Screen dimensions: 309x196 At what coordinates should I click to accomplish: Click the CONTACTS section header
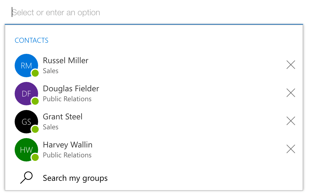click(32, 40)
